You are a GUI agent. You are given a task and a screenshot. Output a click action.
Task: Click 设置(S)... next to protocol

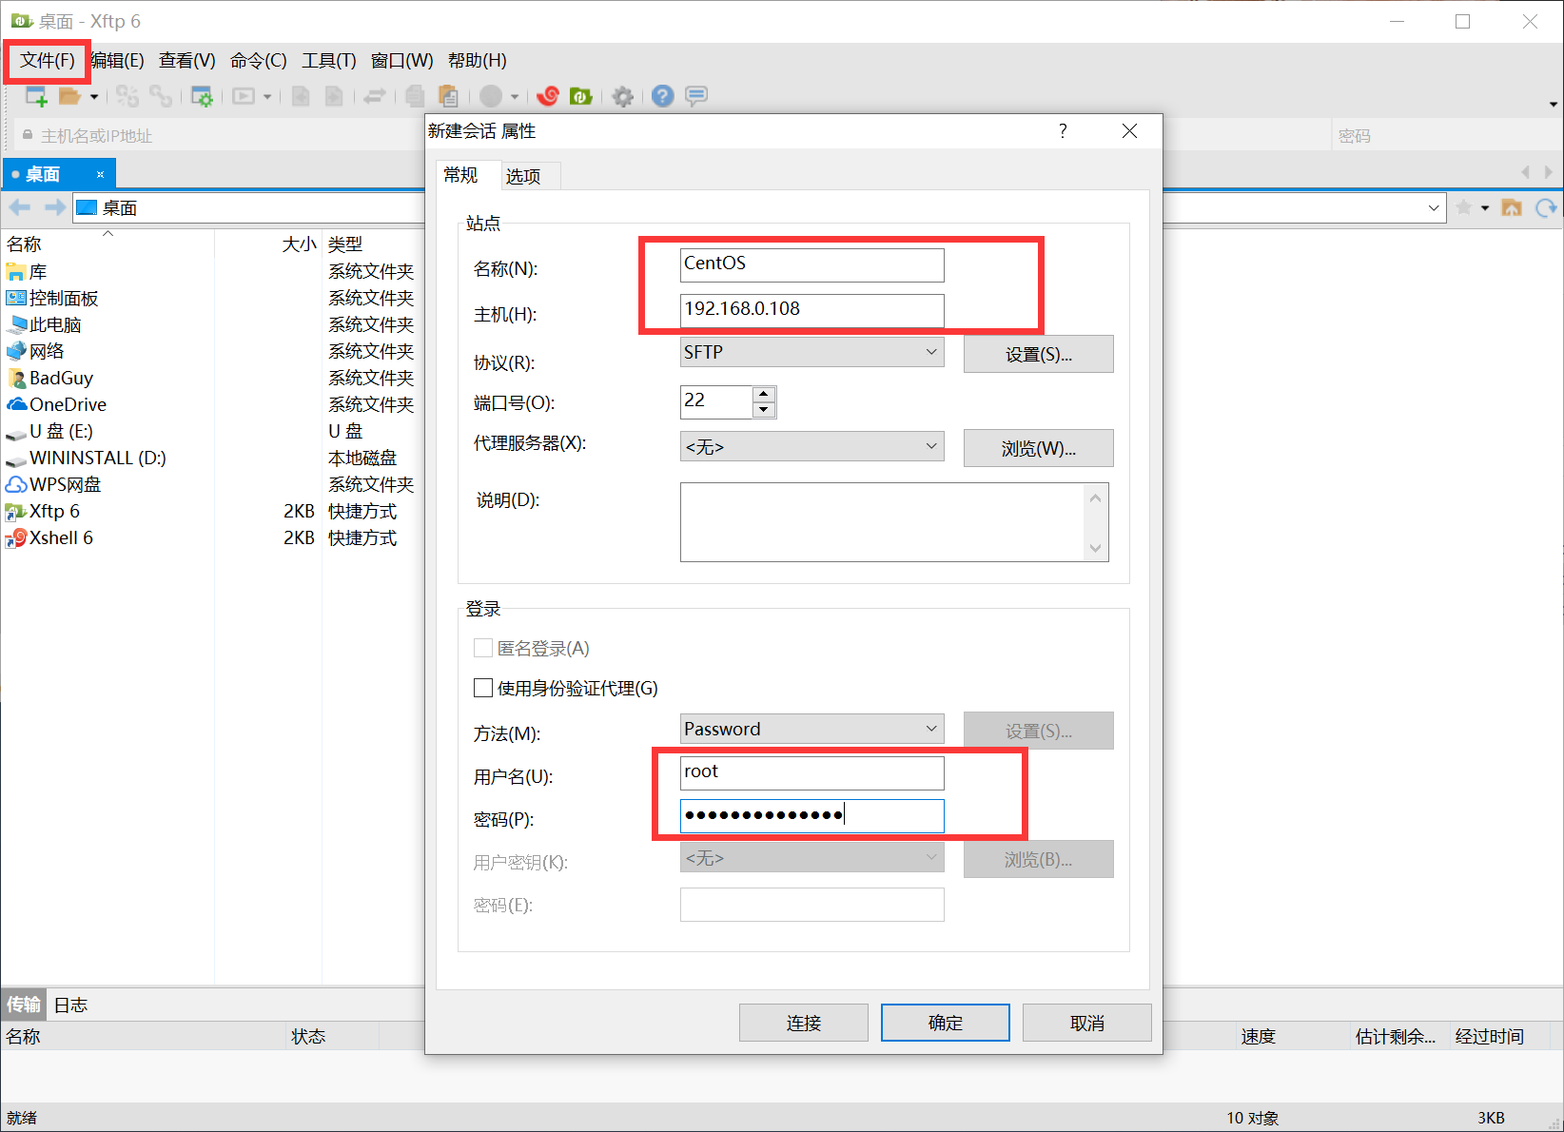point(1039,354)
